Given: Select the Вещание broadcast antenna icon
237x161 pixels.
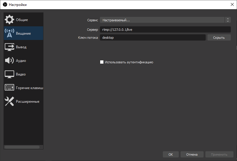Looking at the screenshot, I should pos(9,33).
